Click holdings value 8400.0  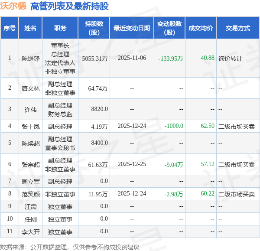[100, 143]
